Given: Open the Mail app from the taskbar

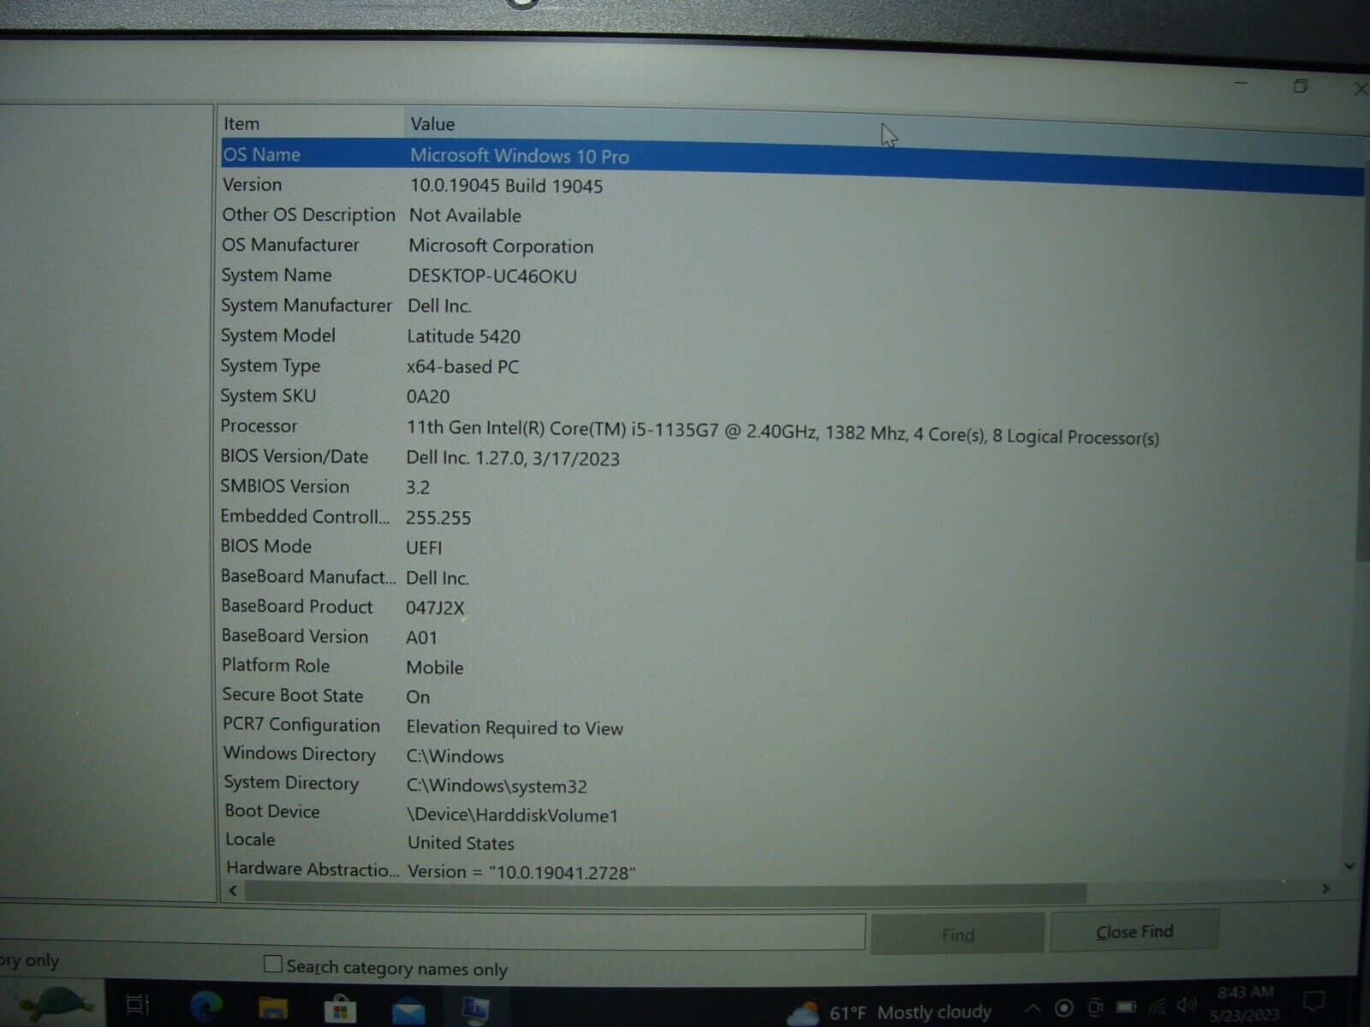Looking at the screenshot, I should coord(408,1010).
